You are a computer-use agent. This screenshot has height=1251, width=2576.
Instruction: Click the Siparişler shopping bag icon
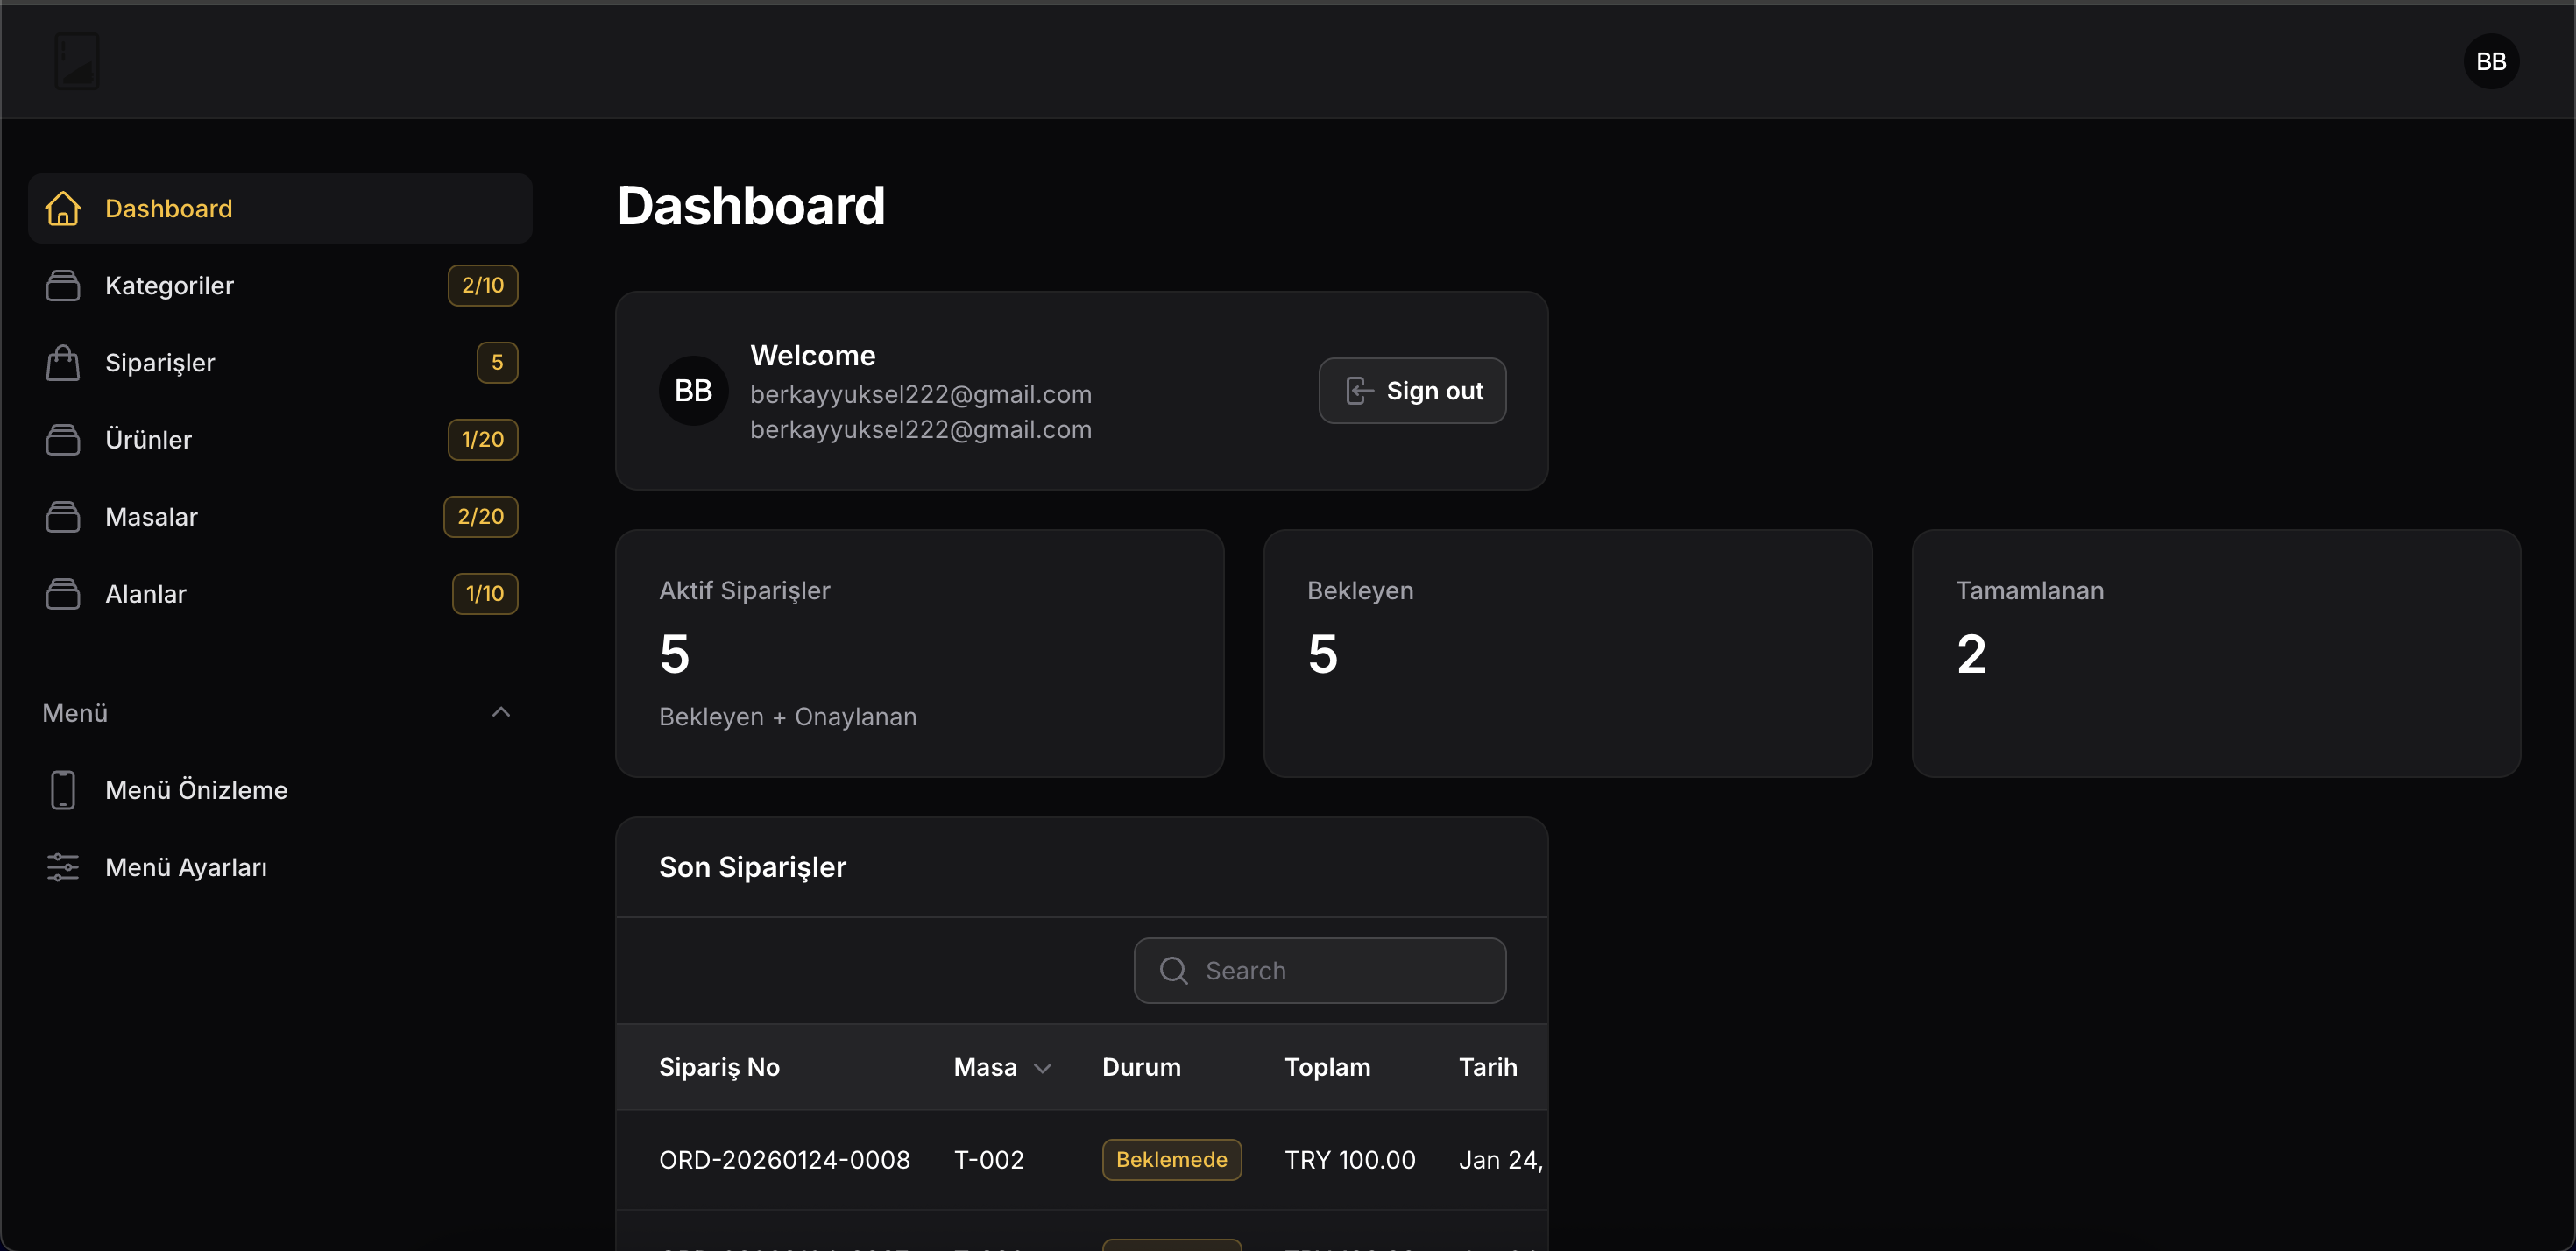[x=63, y=362]
